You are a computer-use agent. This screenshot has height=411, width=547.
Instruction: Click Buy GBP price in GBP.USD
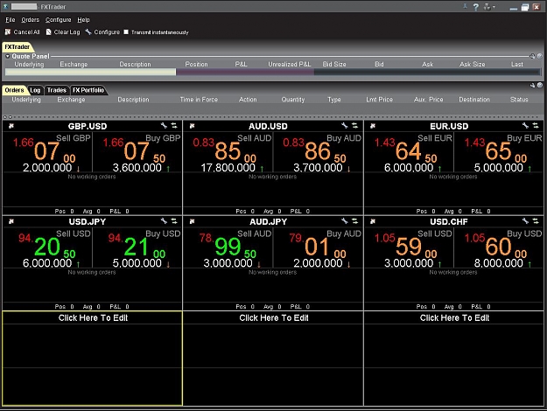coord(137,152)
